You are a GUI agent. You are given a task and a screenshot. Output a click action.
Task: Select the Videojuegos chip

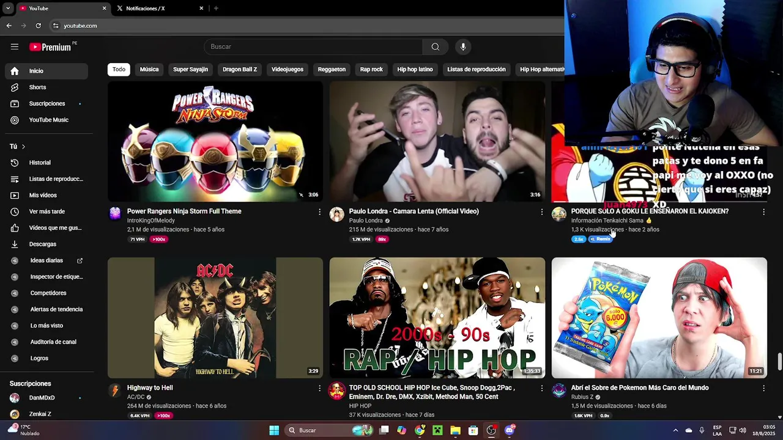coord(288,69)
